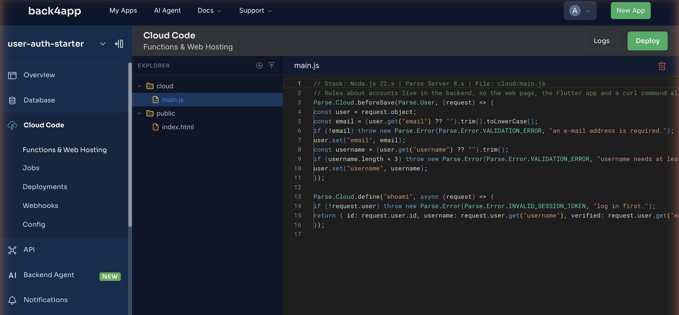Click the Cloud Code cloud icon
Screen dimensions: 679x315
coord(12,125)
